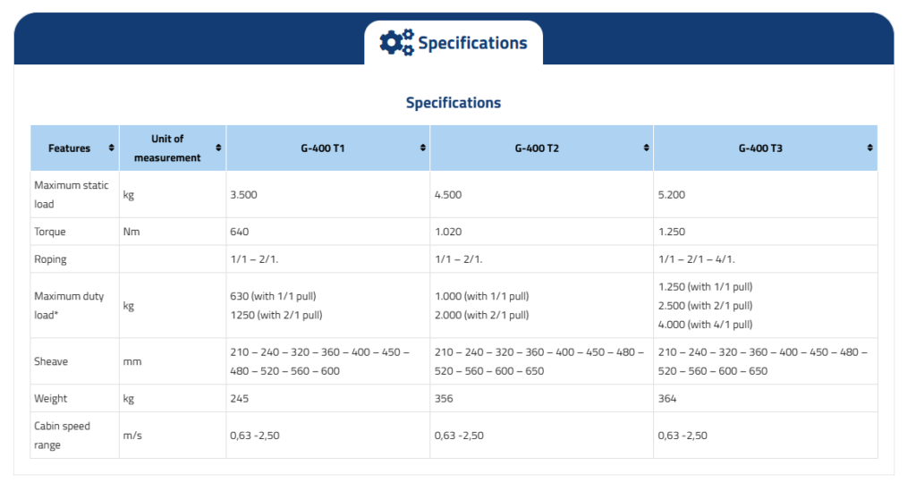916x491 pixels.
Task: Click the Maximum duty load row label
Action: (x=69, y=305)
